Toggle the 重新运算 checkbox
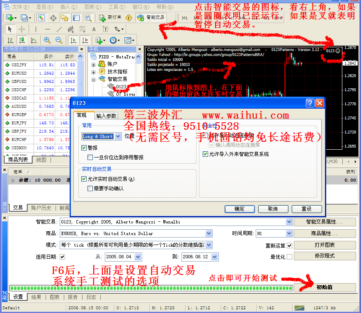Viewport: 361px width, 313px height. [290, 245]
